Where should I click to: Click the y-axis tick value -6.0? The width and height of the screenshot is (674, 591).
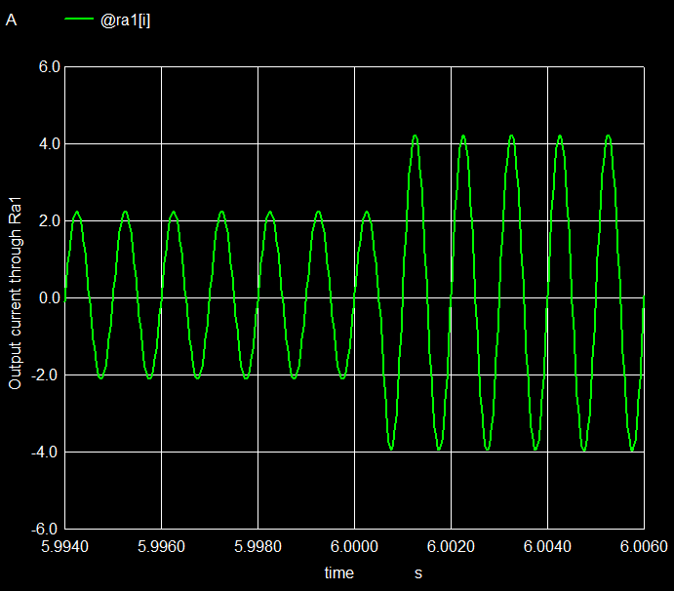coord(46,529)
